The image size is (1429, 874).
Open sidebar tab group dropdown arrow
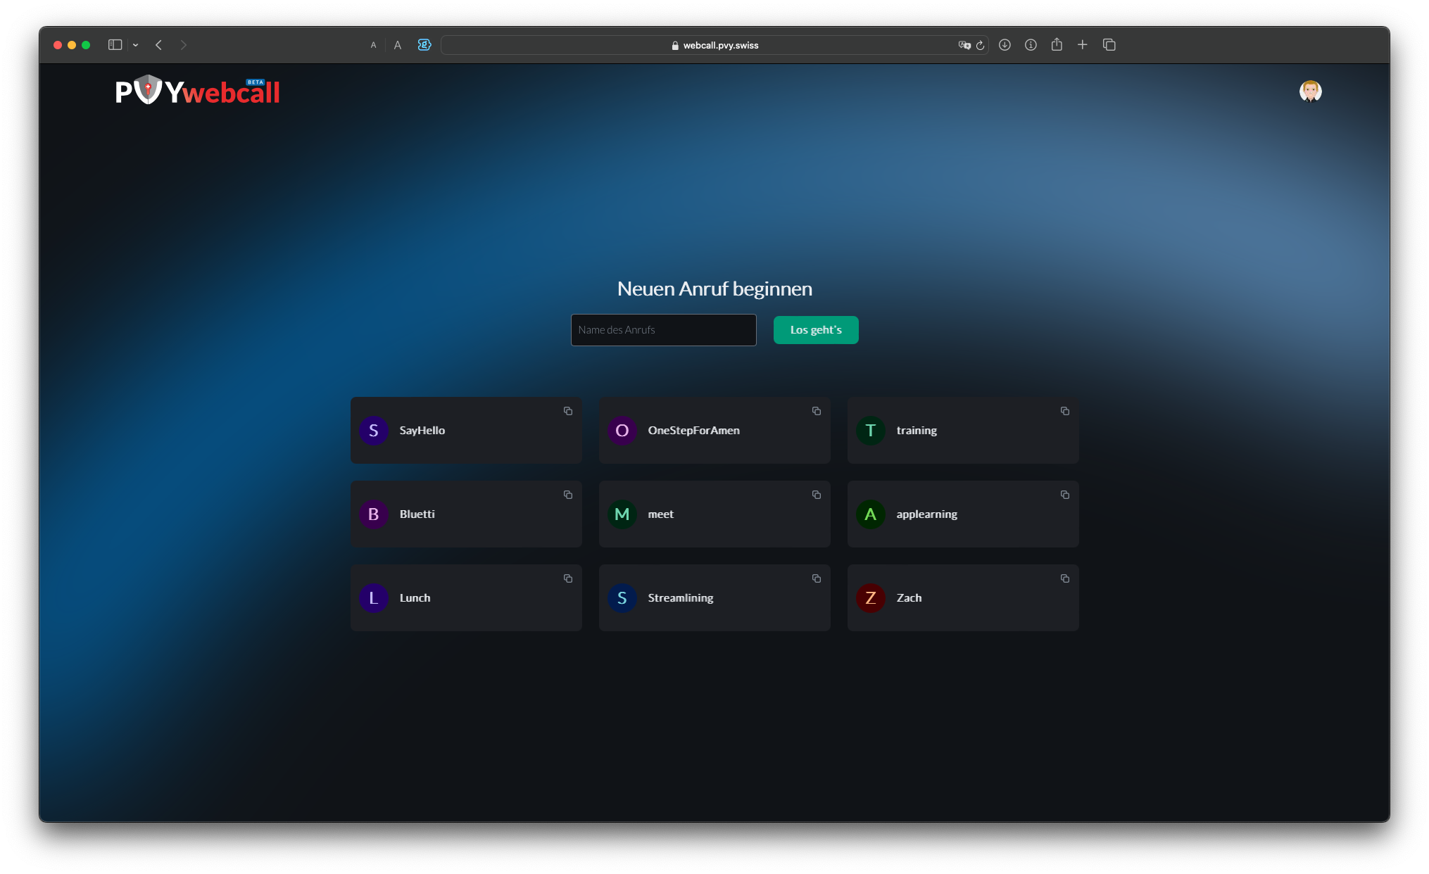click(x=135, y=45)
